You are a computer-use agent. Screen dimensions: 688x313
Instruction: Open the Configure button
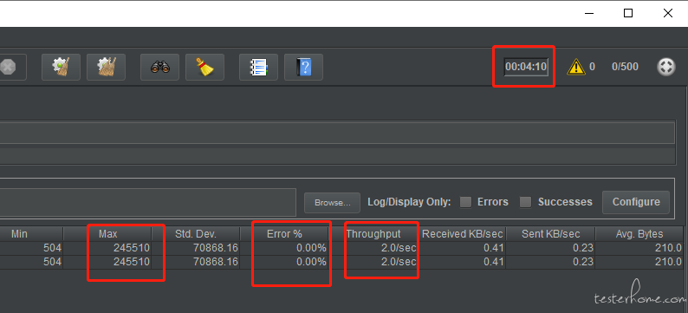tap(636, 202)
